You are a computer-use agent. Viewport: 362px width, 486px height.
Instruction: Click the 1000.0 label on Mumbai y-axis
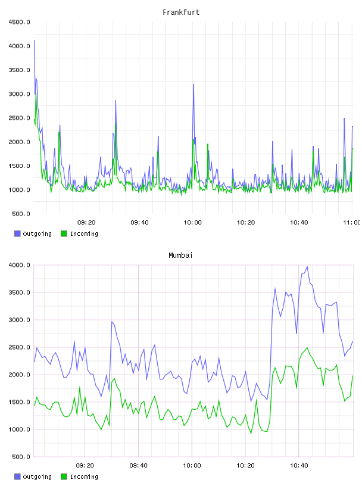click(x=19, y=429)
